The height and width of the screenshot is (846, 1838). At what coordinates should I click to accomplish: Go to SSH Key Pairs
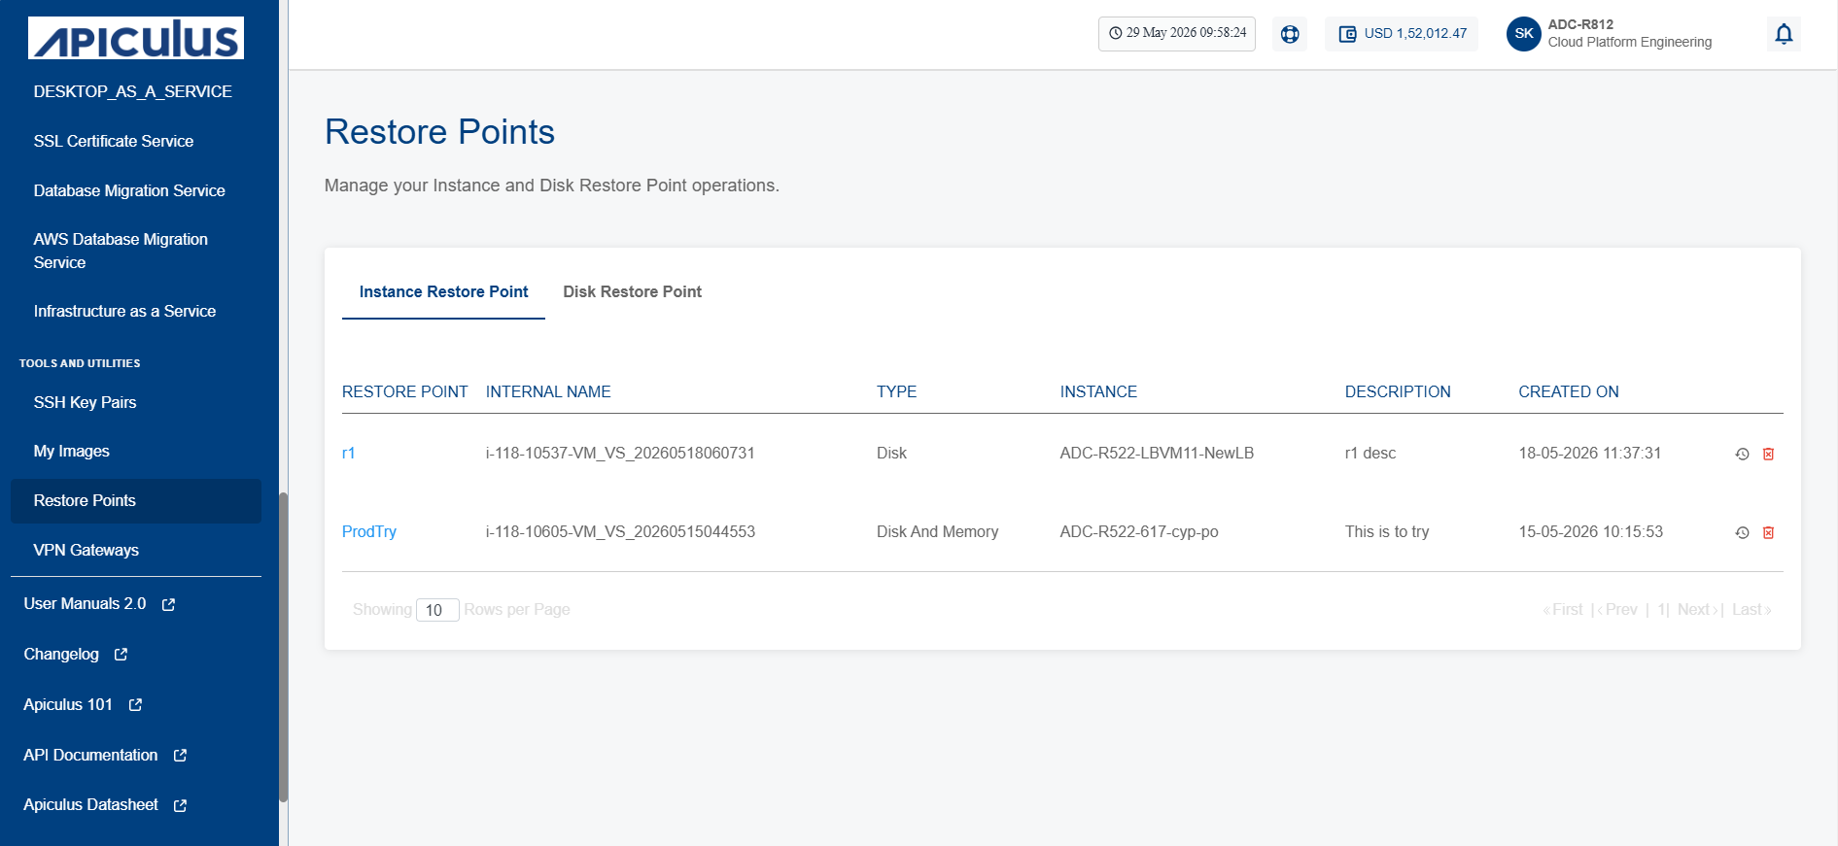pyautogui.click(x=85, y=402)
